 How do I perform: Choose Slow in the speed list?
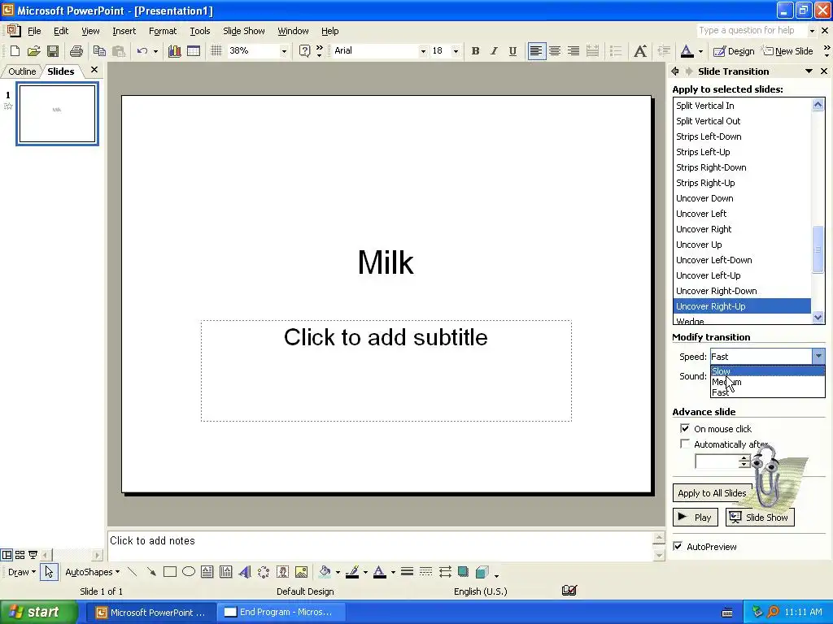768,370
